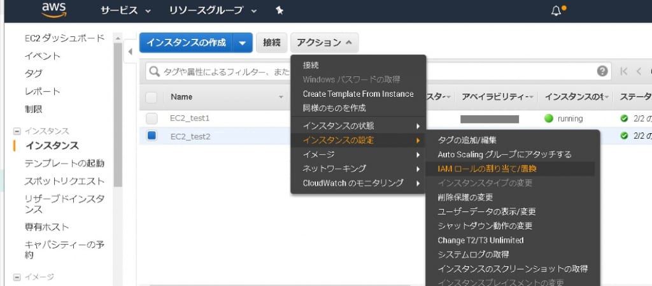Open the filter help question mark icon

602,71
